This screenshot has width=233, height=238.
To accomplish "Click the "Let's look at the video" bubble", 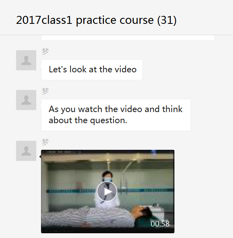I will coord(92,70).
